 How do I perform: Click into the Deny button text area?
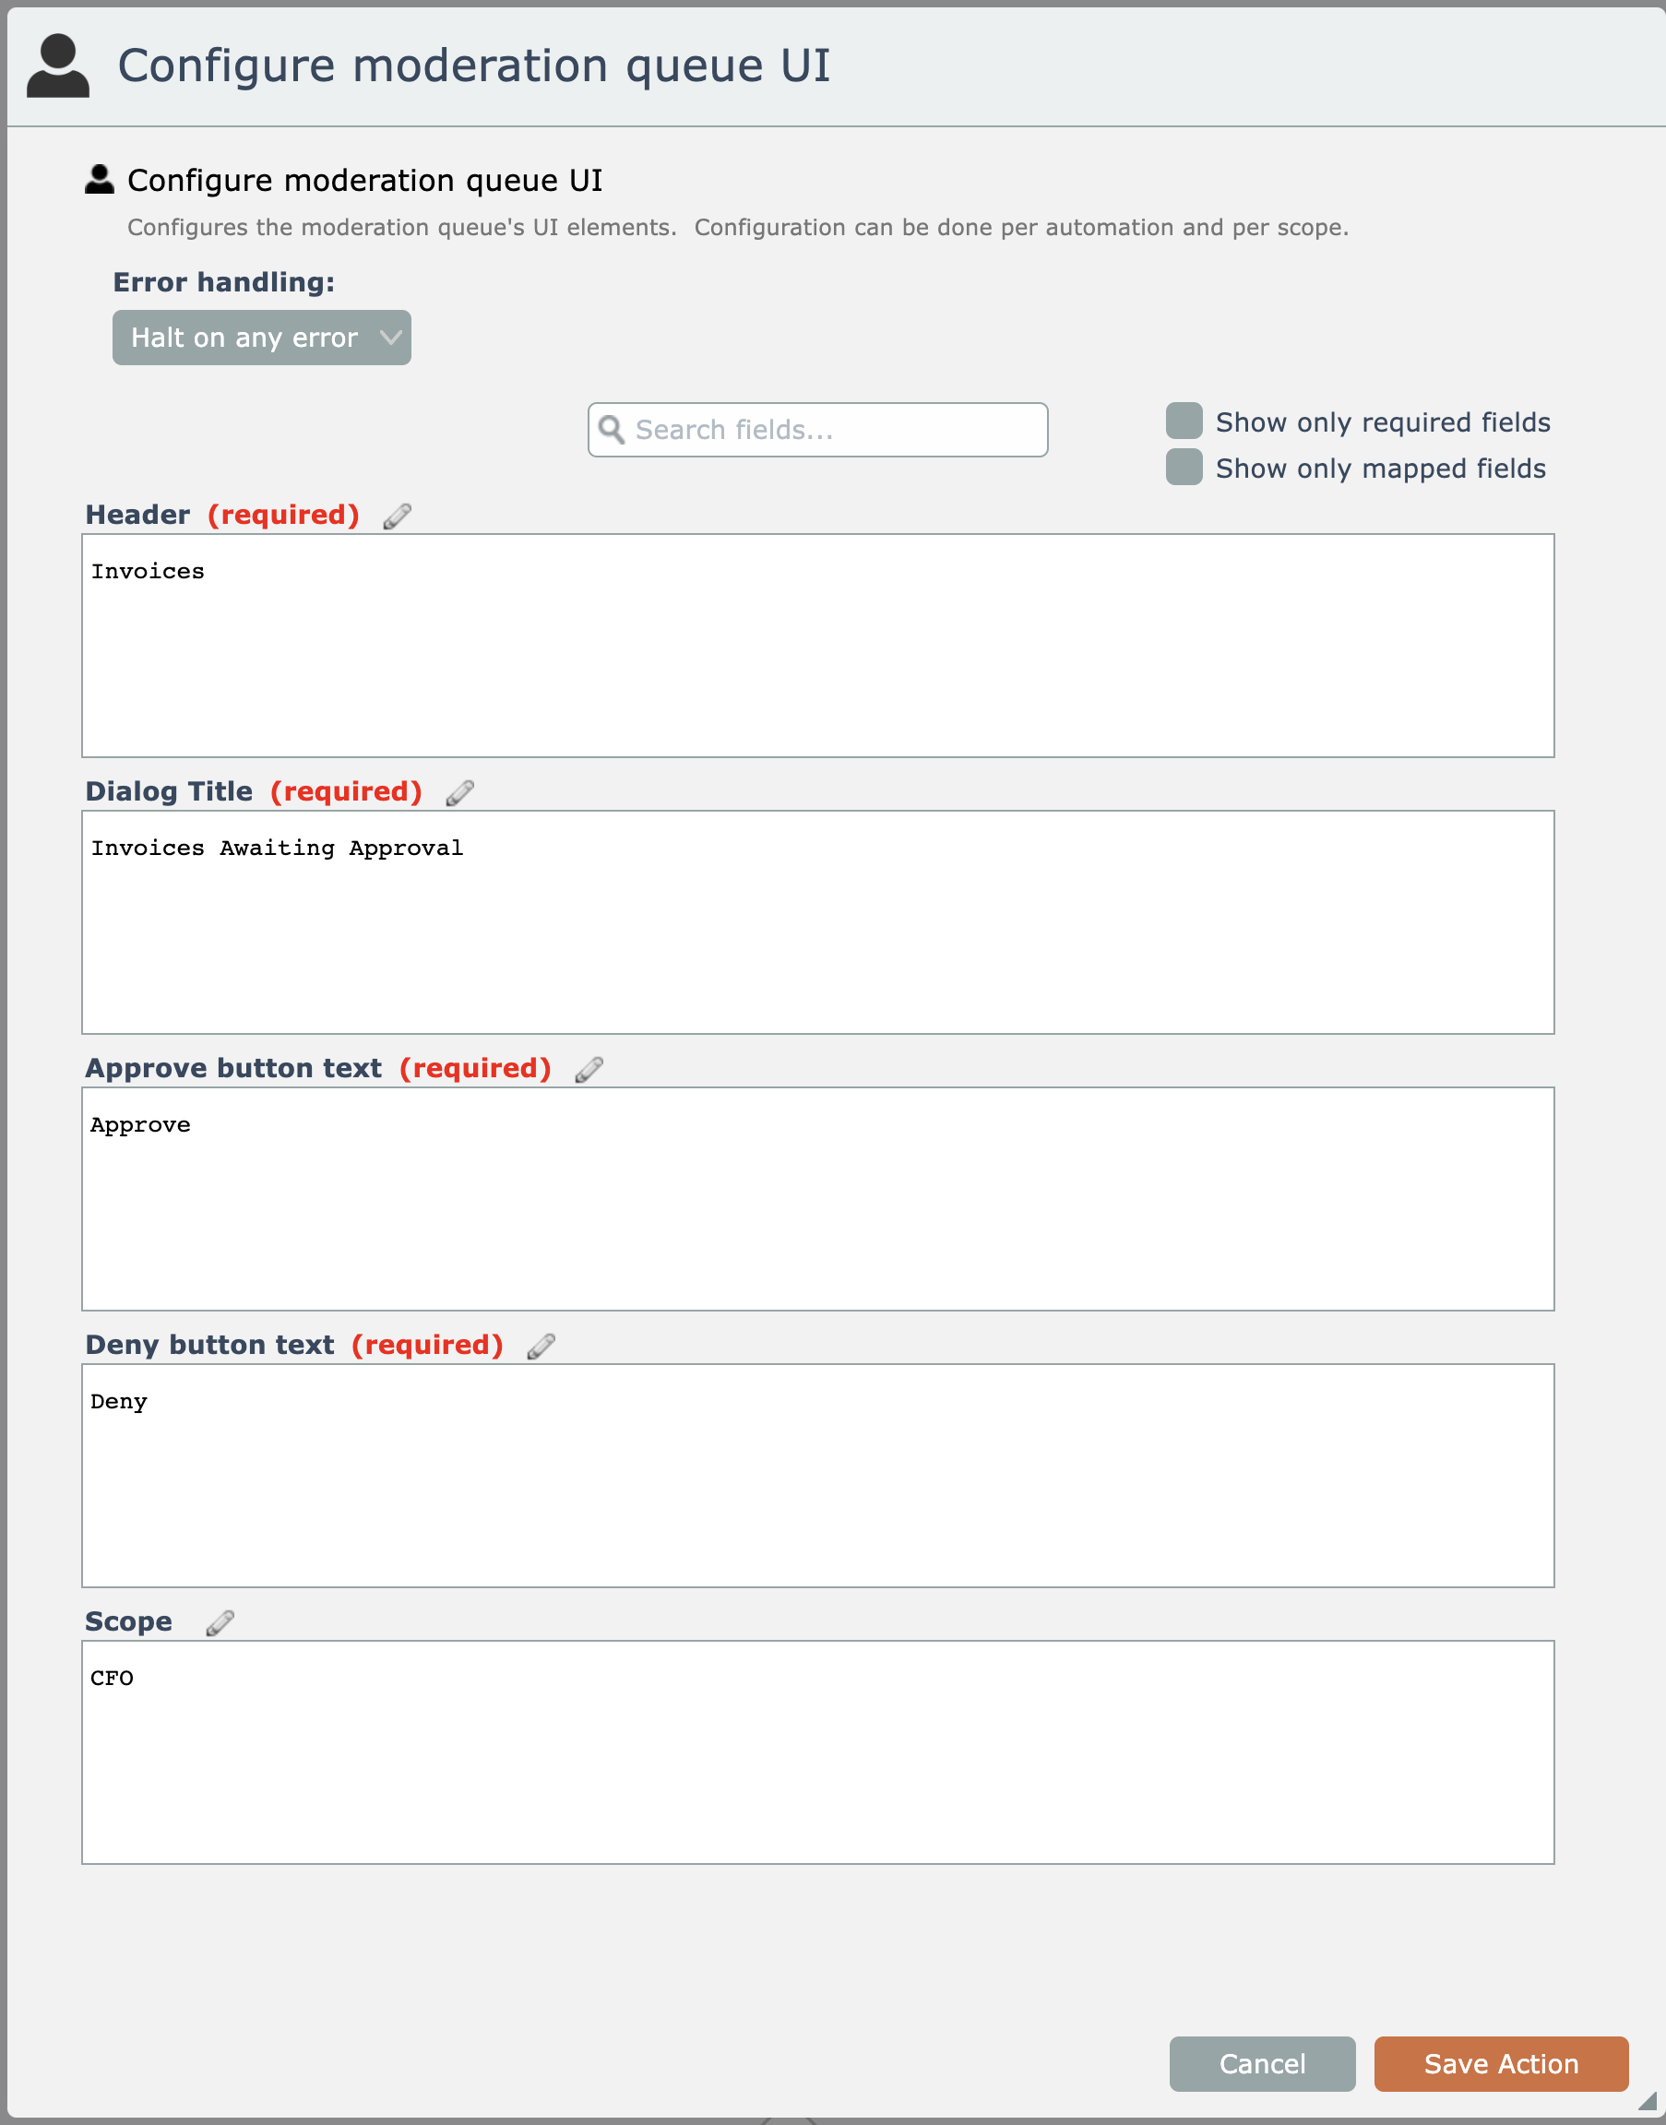tap(817, 1476)
